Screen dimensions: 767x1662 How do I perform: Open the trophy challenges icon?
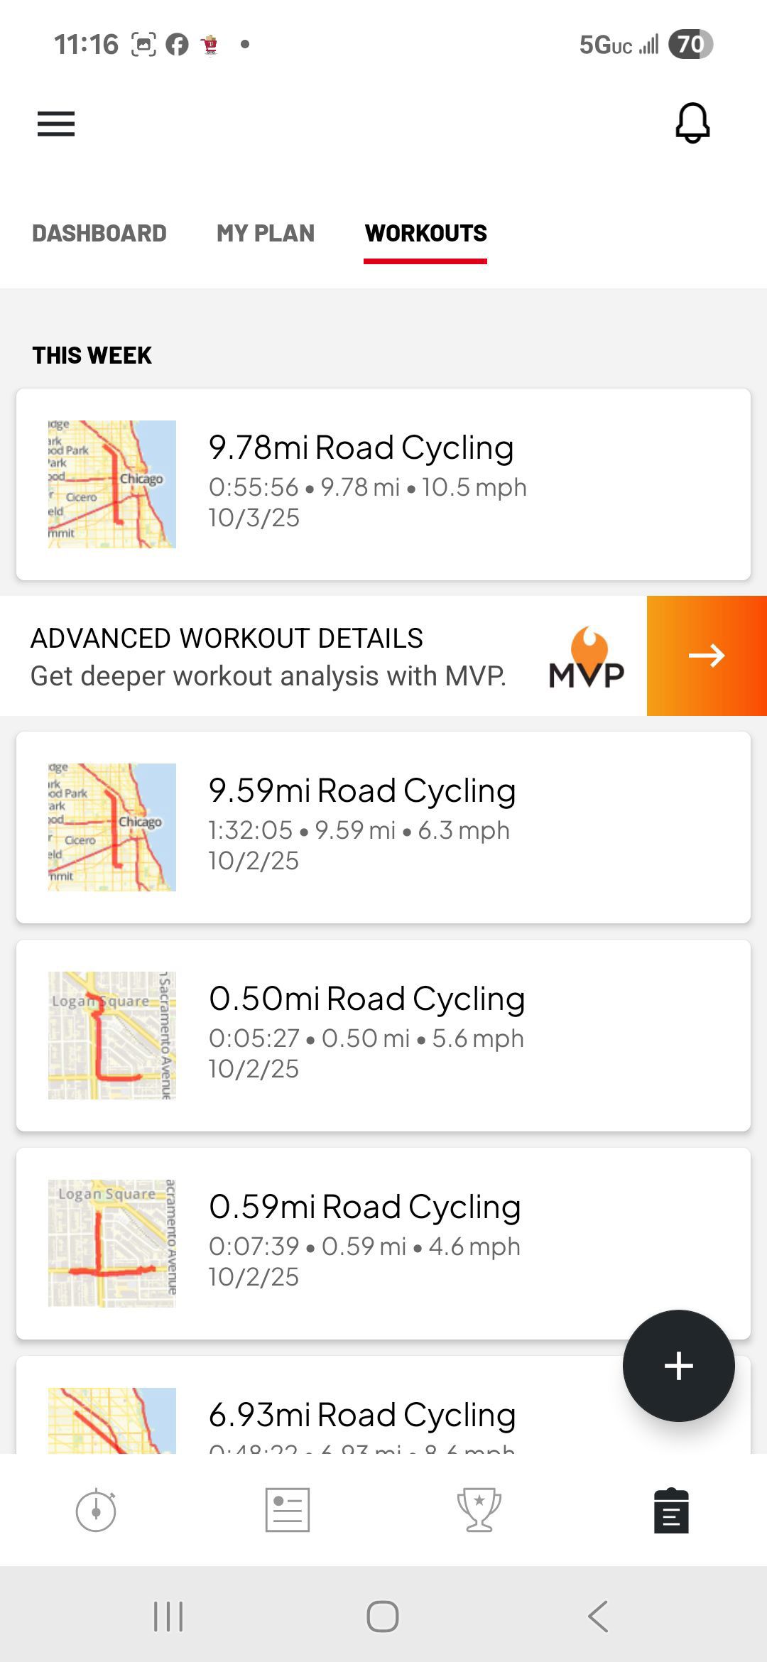coord(479,1510)
